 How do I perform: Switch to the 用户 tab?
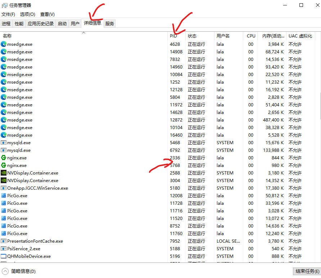[75, 23]
